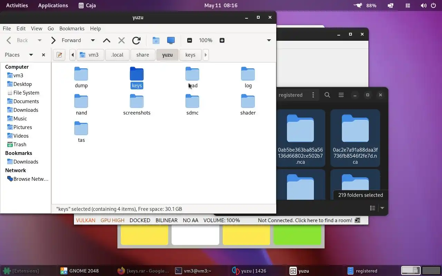Select folder 0ac2e7a91a88daa3f736fb8546f2fe7d.nca
The image size is (442, 276).
point(355,138)
